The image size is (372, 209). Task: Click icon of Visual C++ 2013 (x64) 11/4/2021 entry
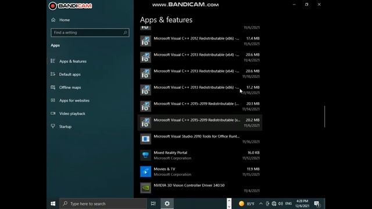[145, 57]
